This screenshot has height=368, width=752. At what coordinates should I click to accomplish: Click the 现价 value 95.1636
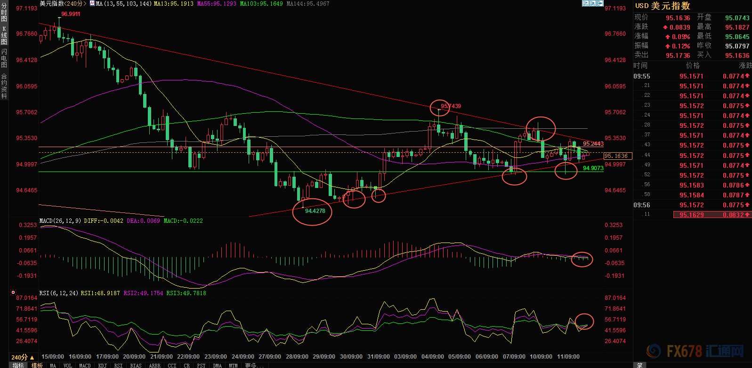pyautogui.click(x=678, y=18)
